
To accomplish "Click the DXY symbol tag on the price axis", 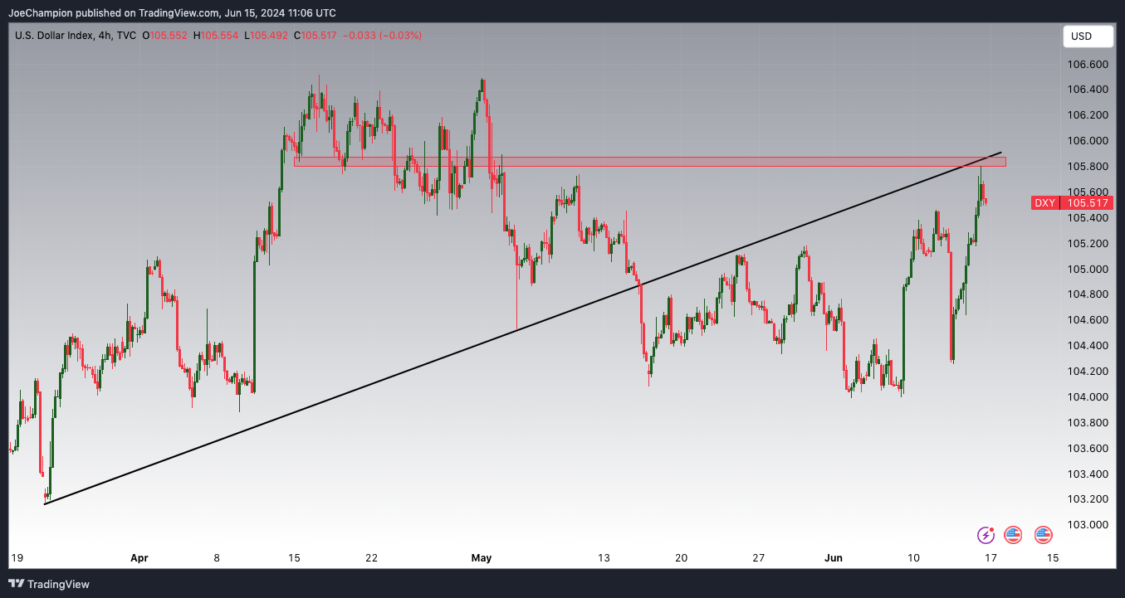I will point(1044,203).
